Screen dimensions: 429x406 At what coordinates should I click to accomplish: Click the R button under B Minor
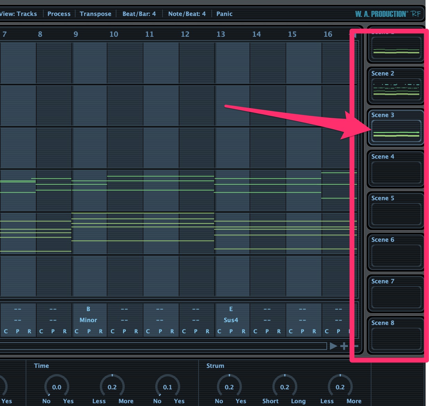(x=101, y=332)
